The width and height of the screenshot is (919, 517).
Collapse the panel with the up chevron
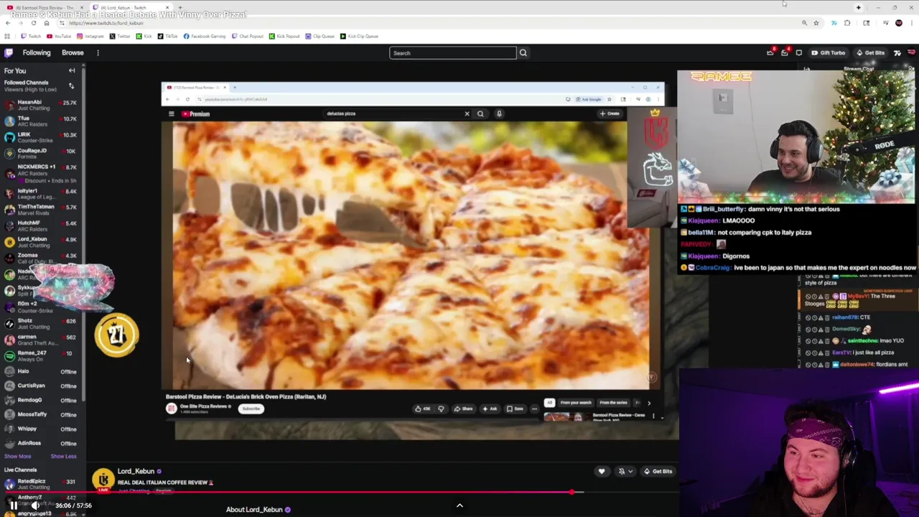pyautogui.click(x=459, y=506)
